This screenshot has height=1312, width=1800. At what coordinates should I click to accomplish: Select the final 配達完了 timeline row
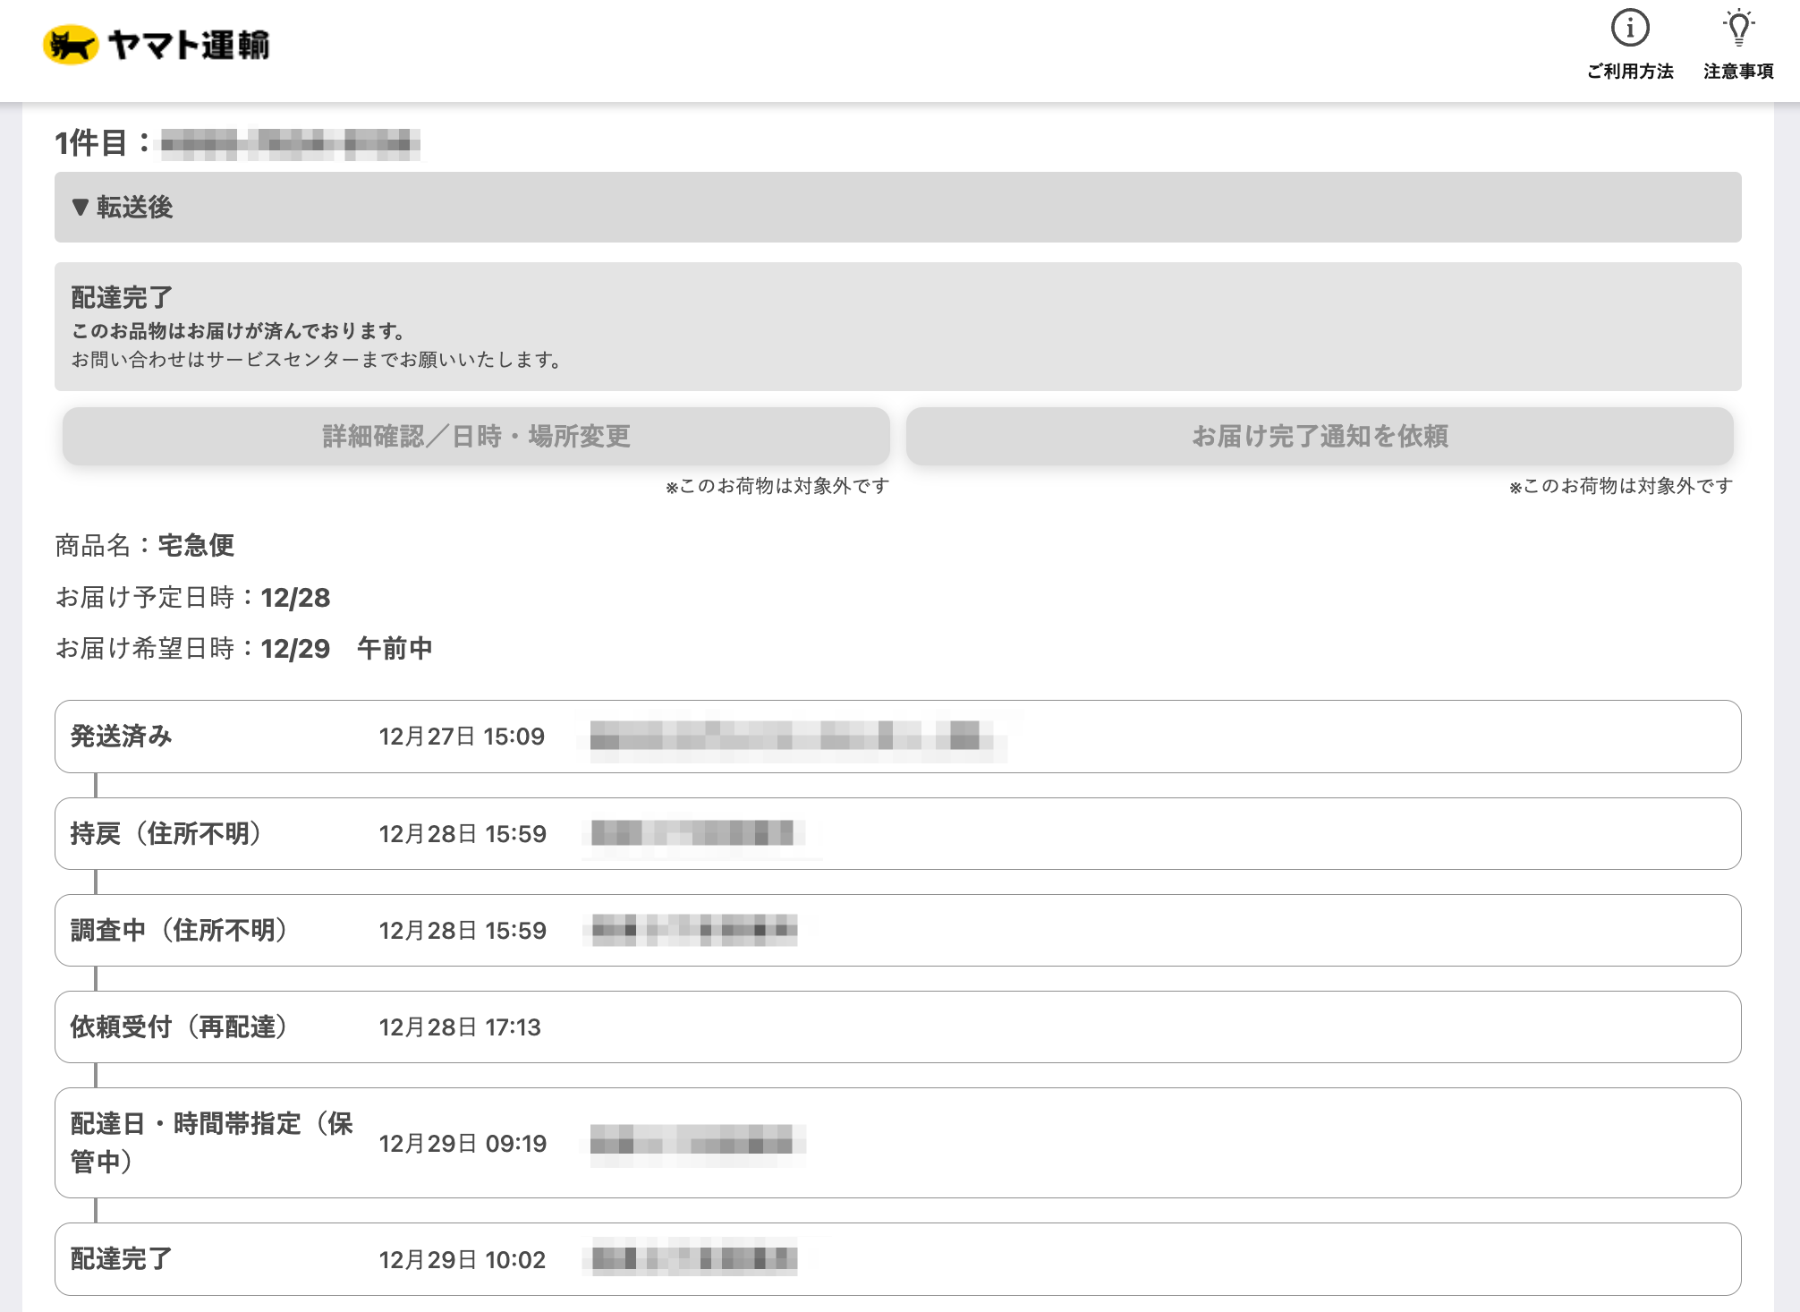(x=896, y=1259)
